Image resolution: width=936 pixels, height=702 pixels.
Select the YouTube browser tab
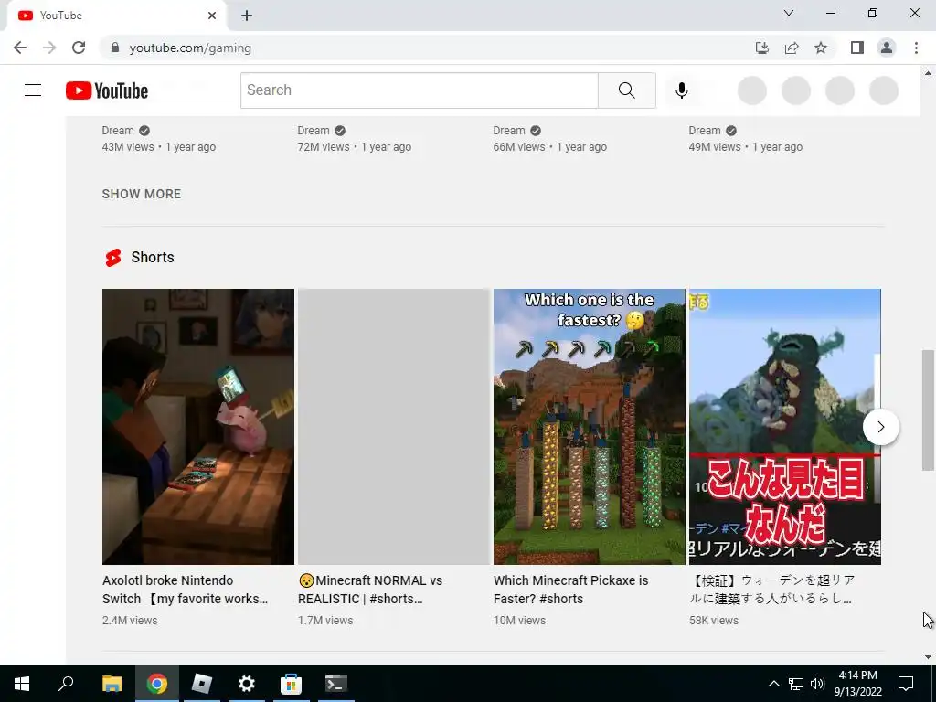pos(116,16)
